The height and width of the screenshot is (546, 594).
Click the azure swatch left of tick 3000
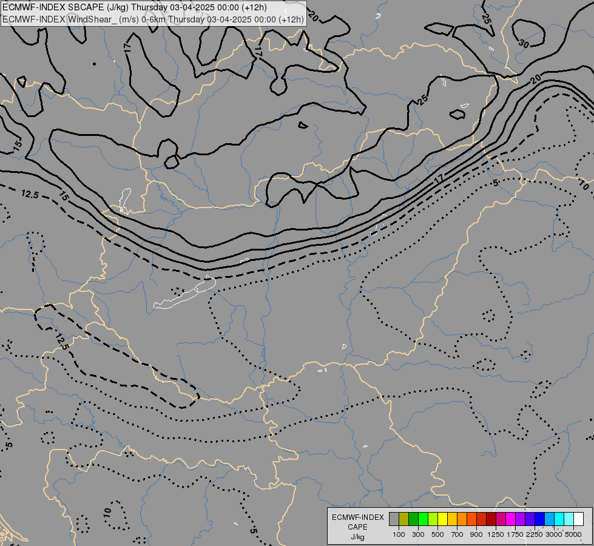pyautogui.click(x=550, y=519)
